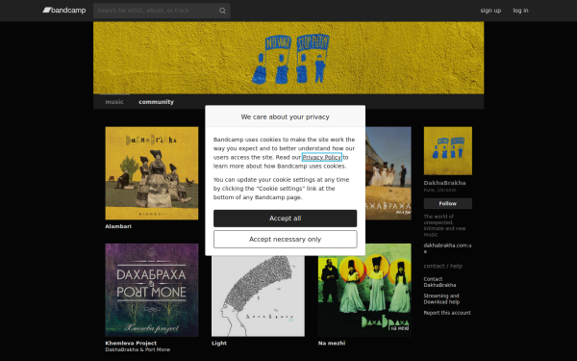Click the yellow banner header image
Image resolution: width=577 pixels, height=361 pixels.
click(x=288, y=58)
